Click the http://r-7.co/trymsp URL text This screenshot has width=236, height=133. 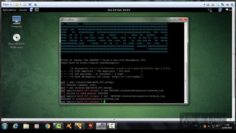[x=126, y=77]
